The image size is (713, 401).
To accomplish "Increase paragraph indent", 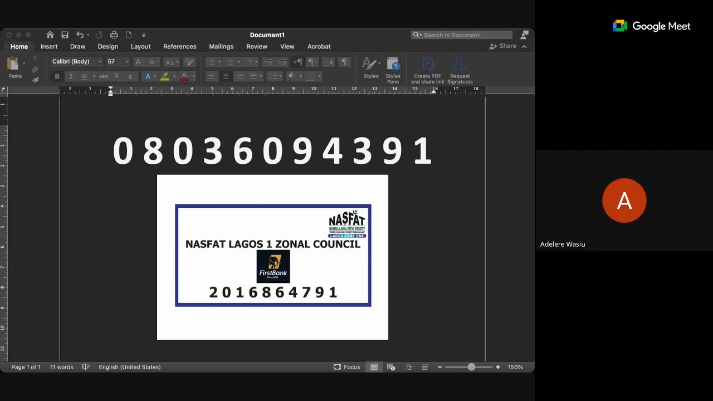I will pyautogui.click(x=282, y=62).
